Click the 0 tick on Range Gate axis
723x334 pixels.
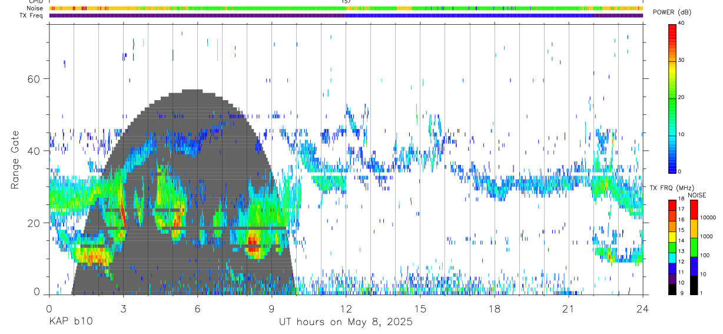coord(37,291)
